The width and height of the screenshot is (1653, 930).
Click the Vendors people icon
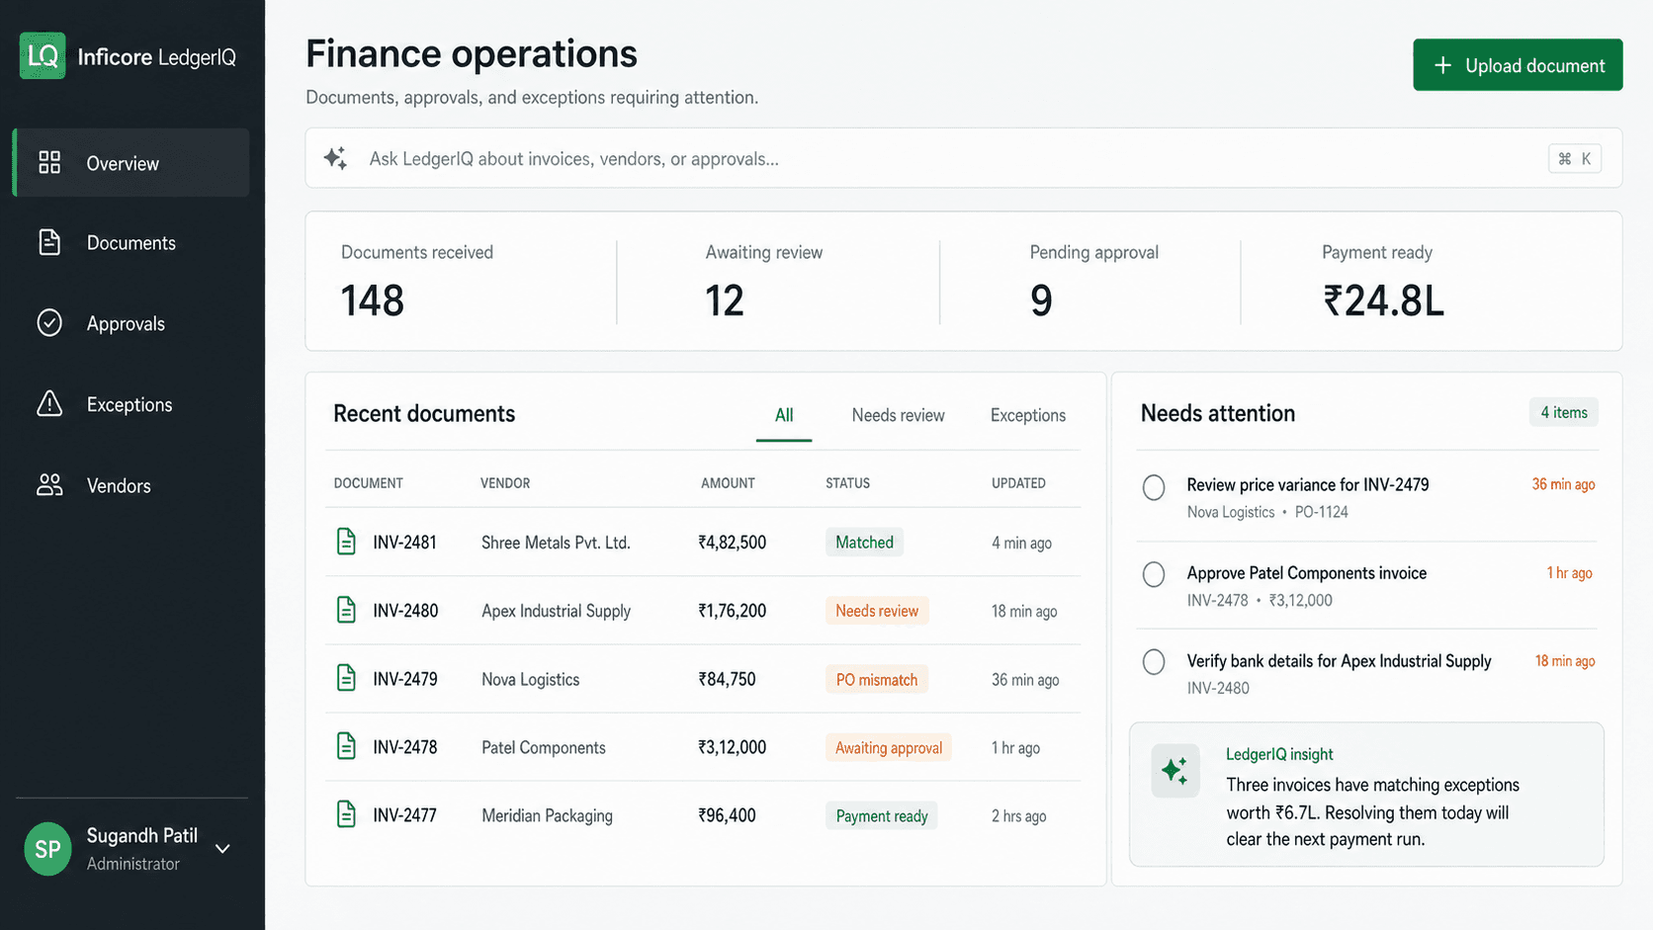(49, 484)
